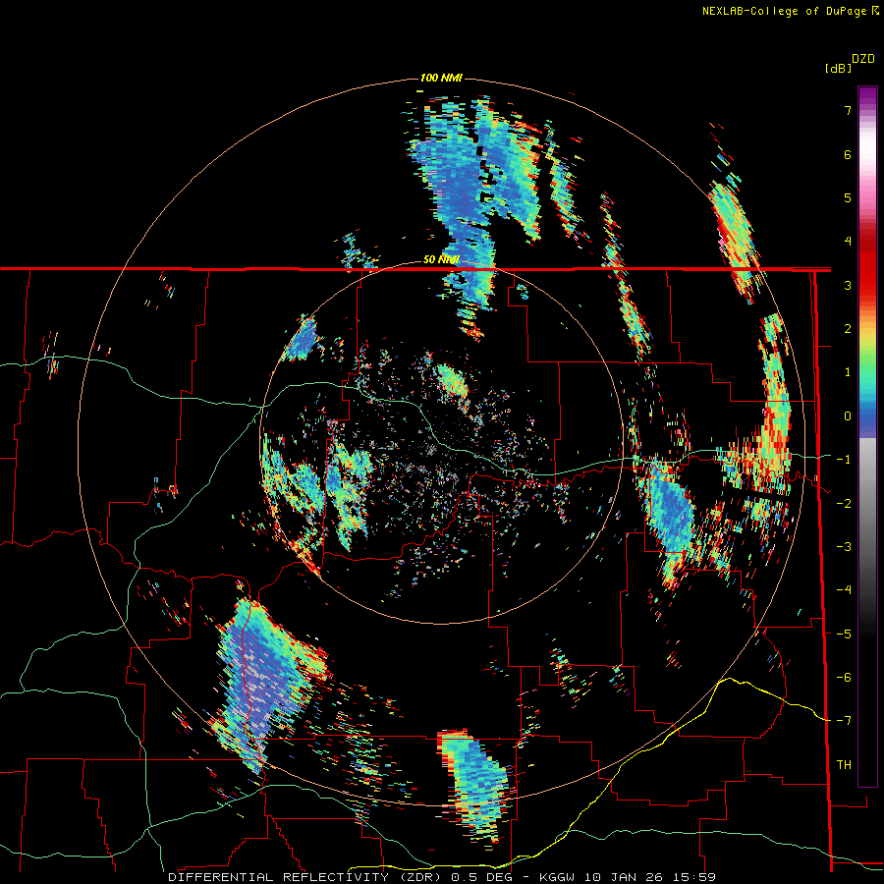Click the scale value -2 on the legend
The height and width of the screenshot is (884, 884).
tap(844, 503)
